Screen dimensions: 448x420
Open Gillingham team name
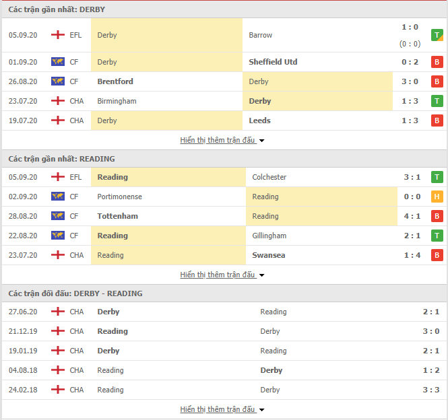[x=269, y=236]
